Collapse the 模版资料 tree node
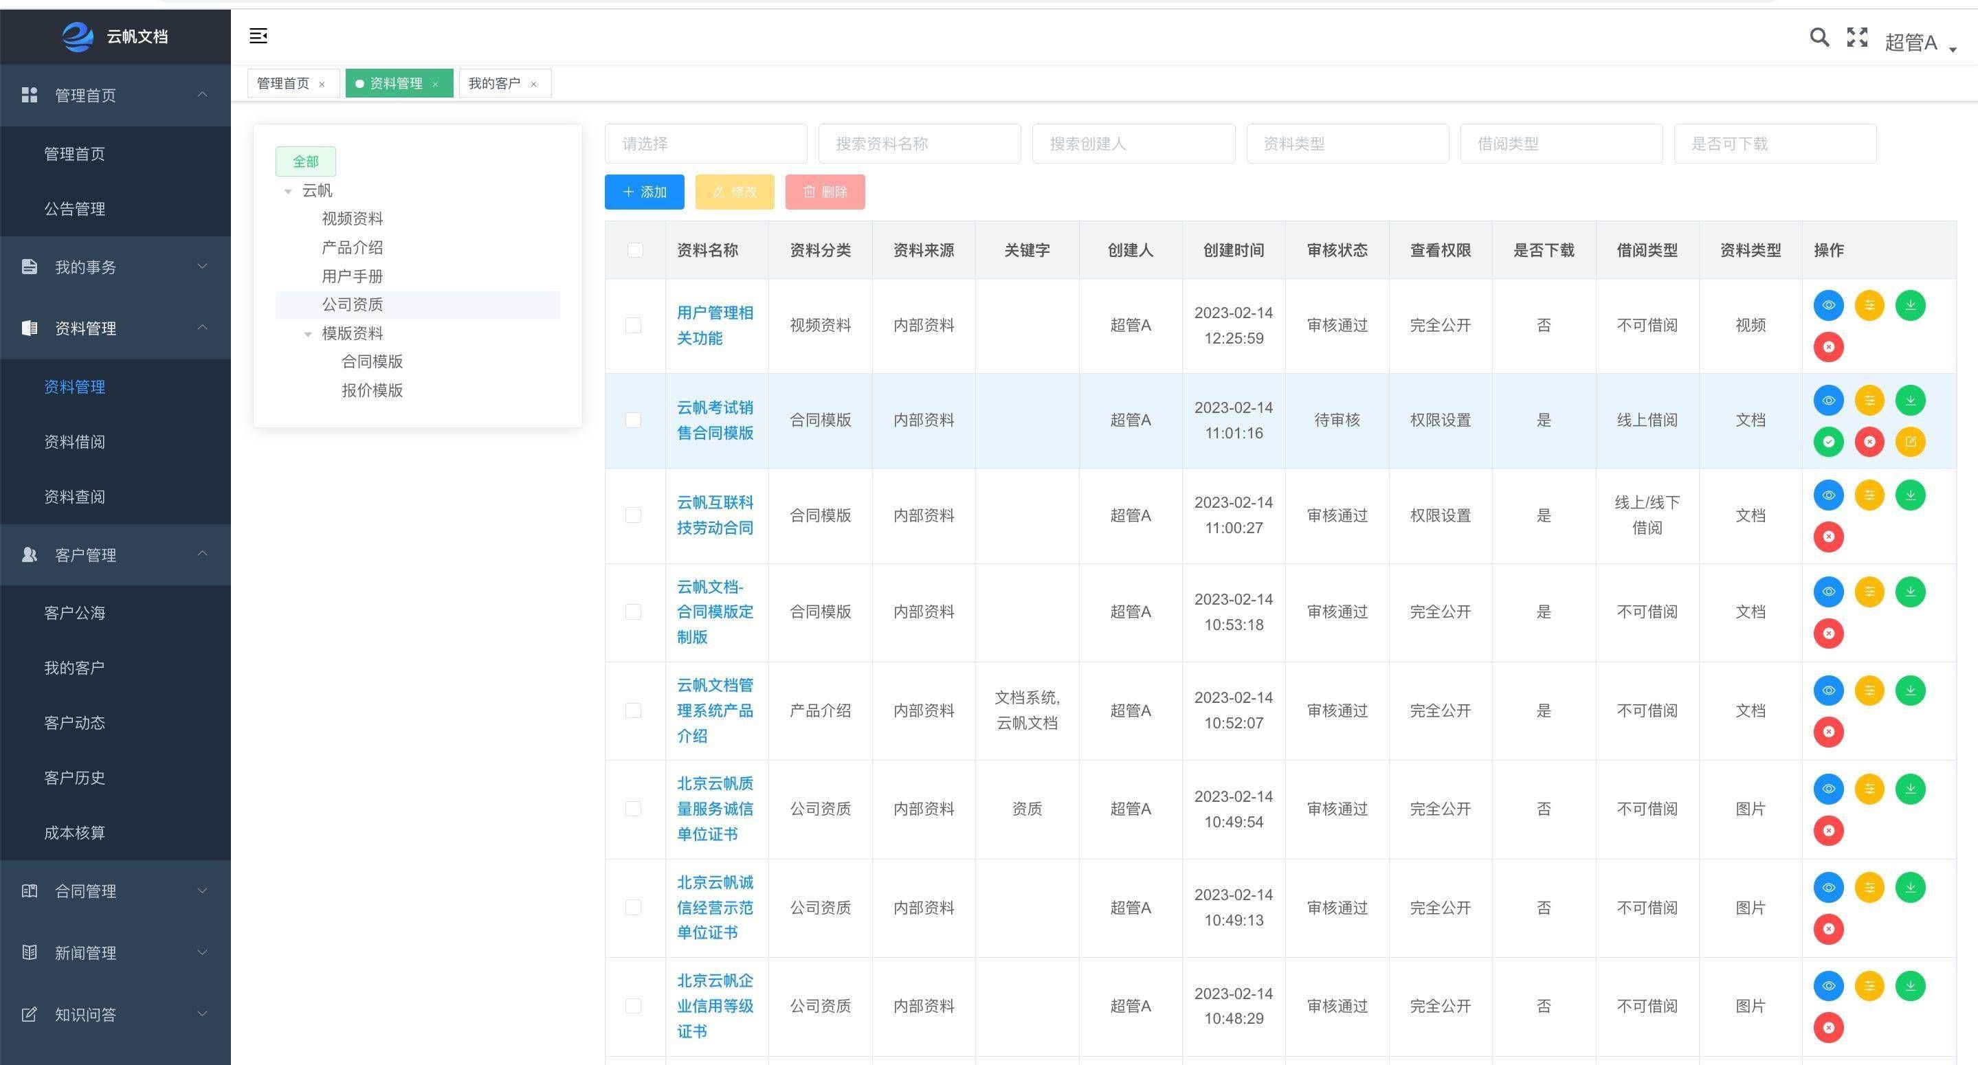This screenshot has width=1978, height=1065. (308, 333)
